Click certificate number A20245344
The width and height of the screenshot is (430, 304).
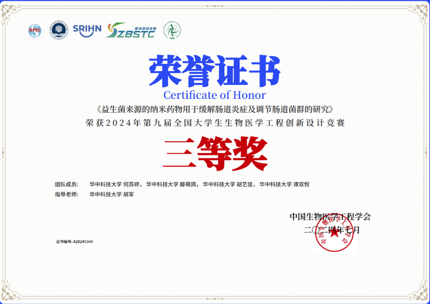pos(83,242)
